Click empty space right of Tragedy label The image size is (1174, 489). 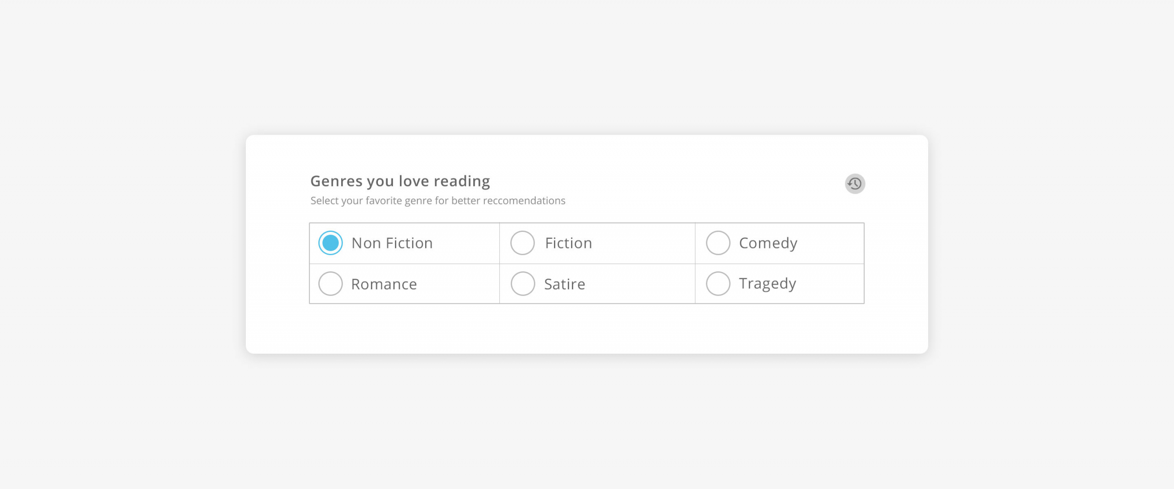(830, 284)
